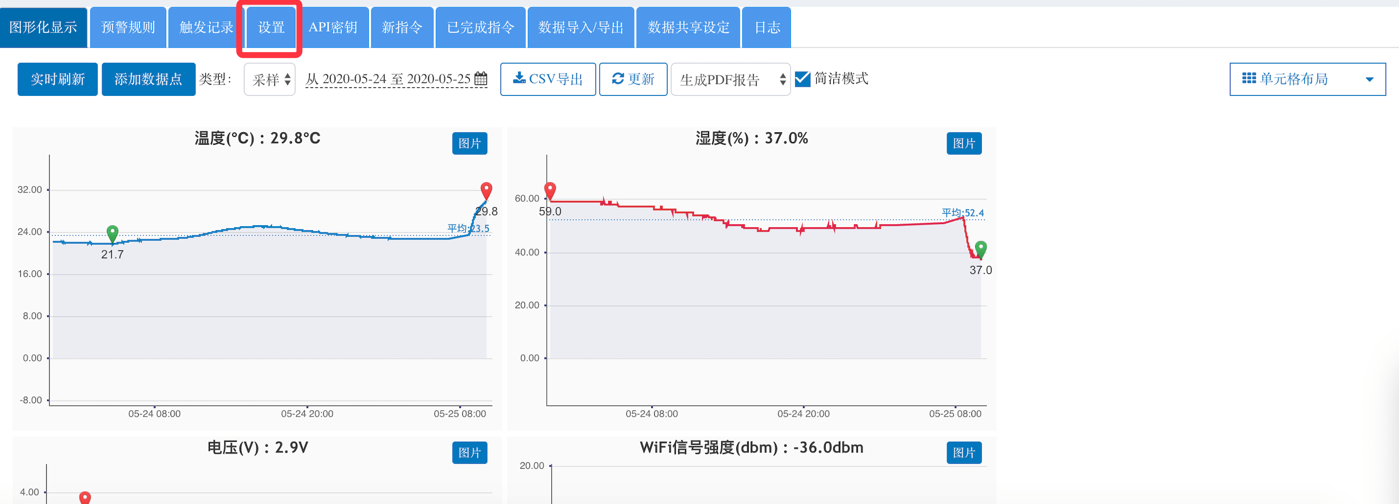Click red maximum marker 29.8 on temperature chart
Screen dimensions: 1399x504
tap(487, 191)
